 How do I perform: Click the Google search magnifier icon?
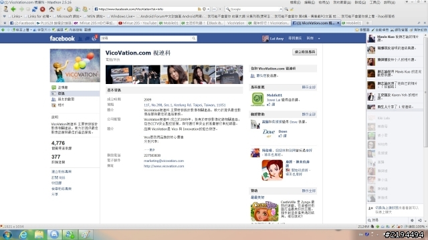[286, 9]
